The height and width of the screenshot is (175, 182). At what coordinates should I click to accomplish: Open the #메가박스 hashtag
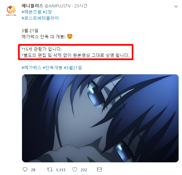click(31, 68)
